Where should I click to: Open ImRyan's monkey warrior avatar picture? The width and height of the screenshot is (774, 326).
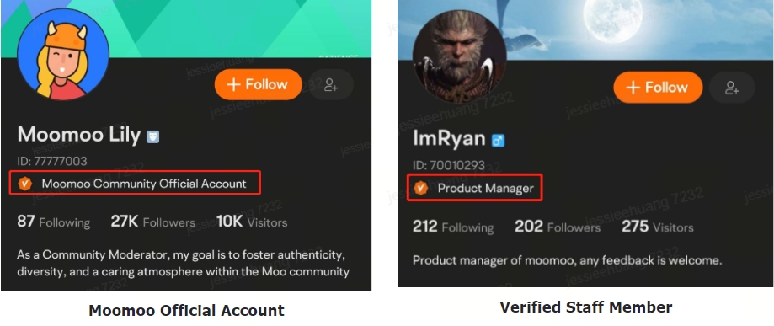pos(460,58)
